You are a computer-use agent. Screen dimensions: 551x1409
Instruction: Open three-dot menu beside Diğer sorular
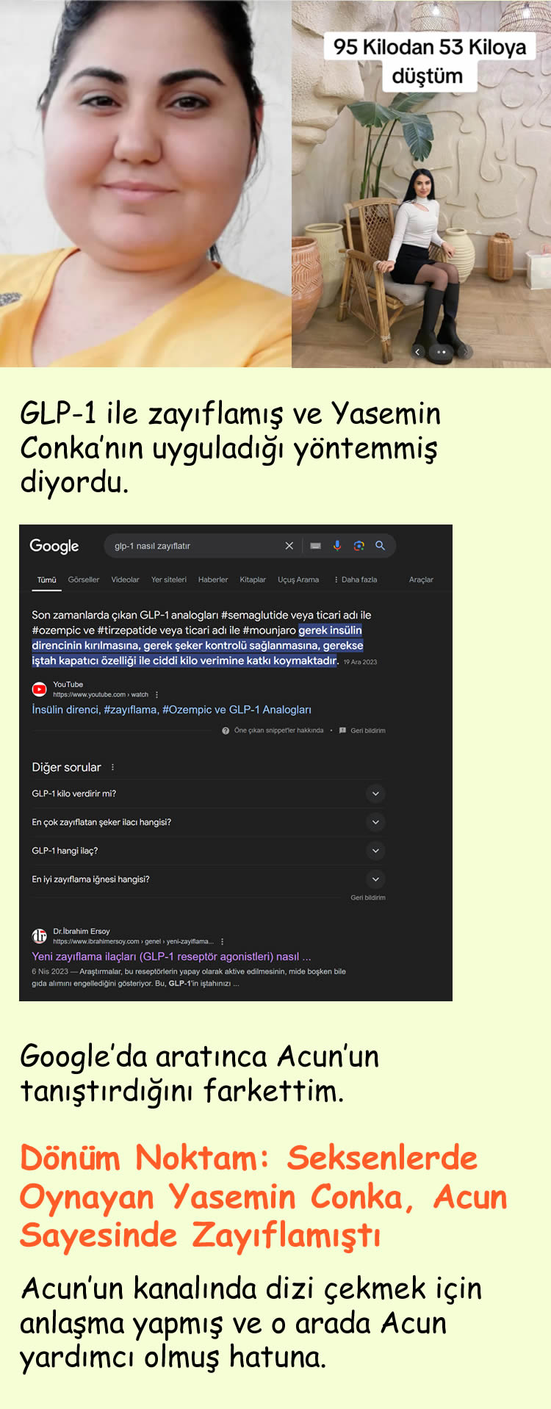112,767
